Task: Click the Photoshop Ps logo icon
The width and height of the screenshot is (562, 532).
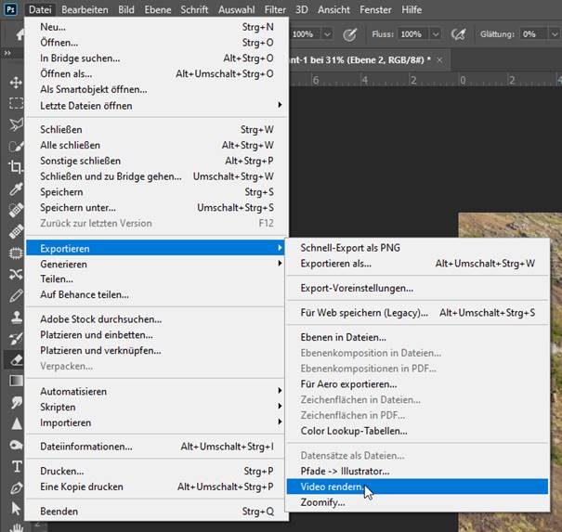Action: pyautogui.click(x=11, y=9)
